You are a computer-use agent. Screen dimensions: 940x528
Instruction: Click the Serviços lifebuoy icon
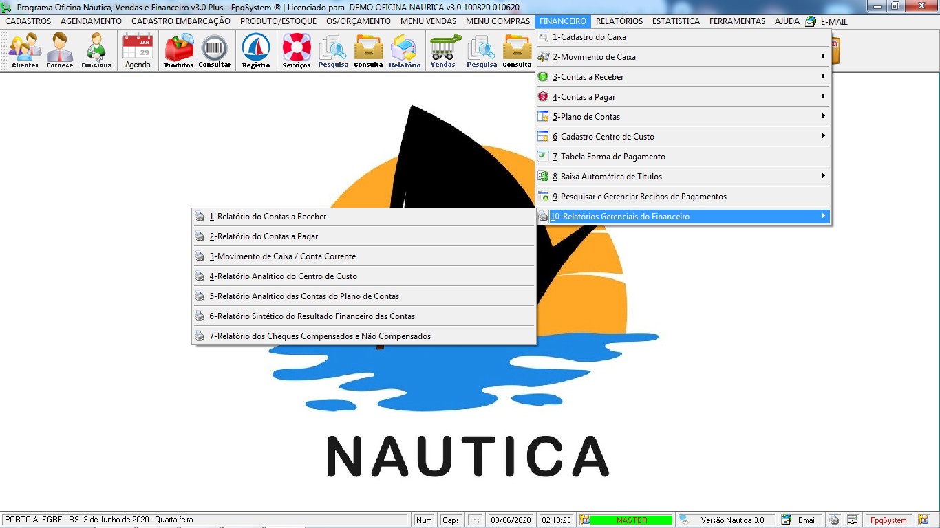pos(297,51)
